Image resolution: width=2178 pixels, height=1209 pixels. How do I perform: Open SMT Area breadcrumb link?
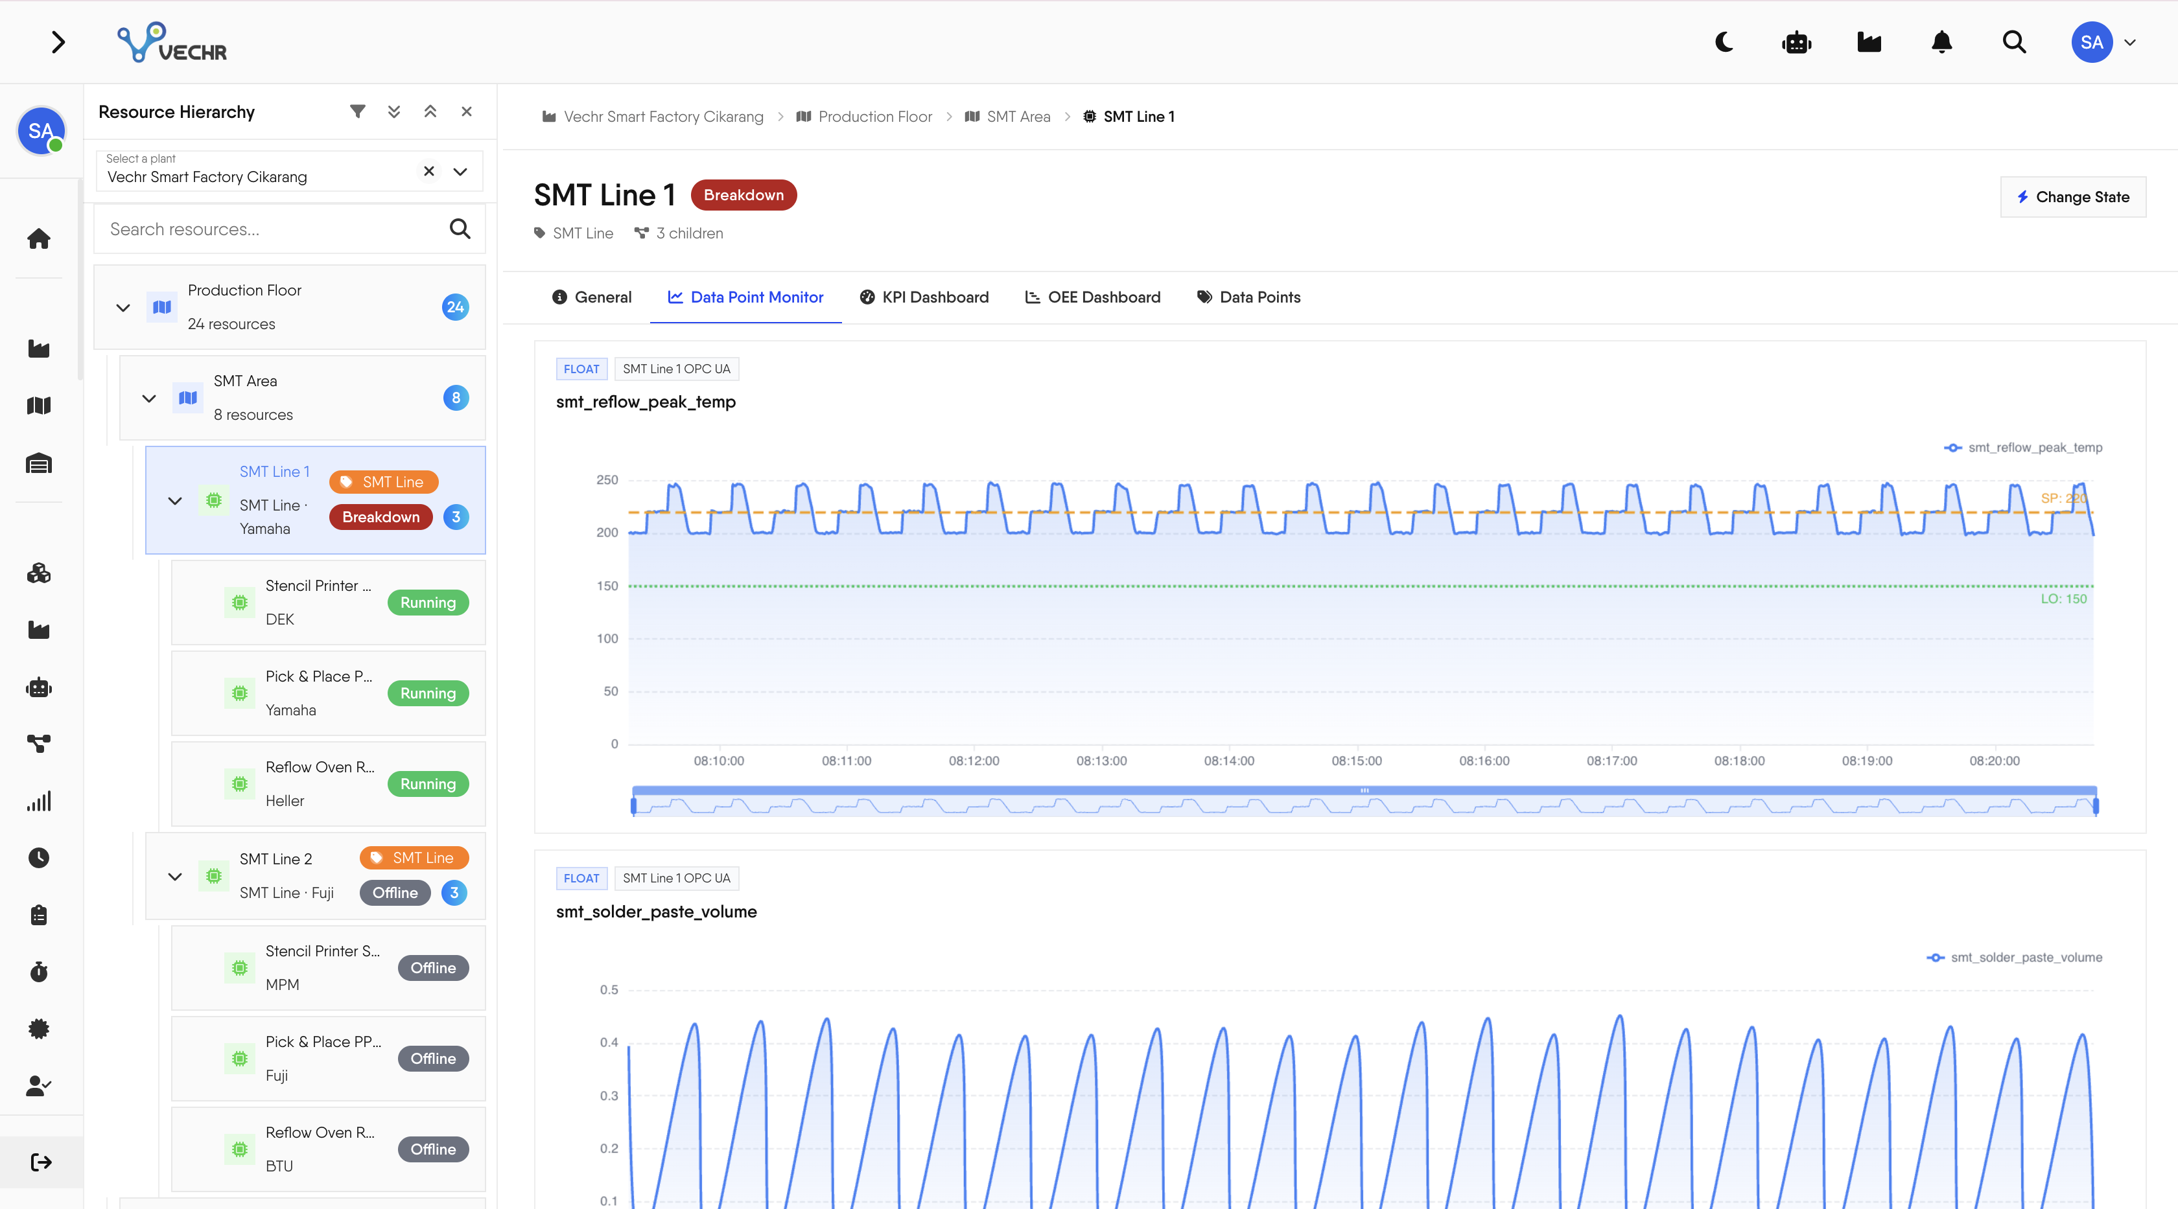1008,117
